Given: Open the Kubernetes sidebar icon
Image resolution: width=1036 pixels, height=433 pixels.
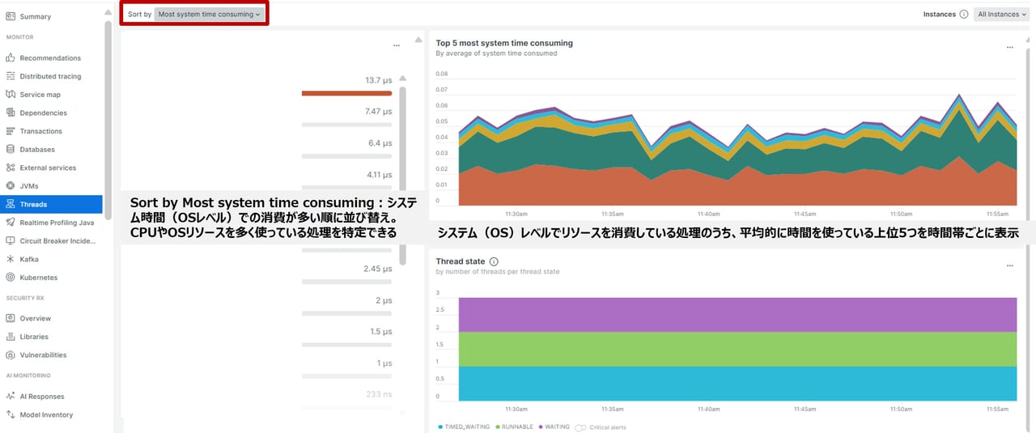Looking at the screenshot, I should (11, 278).
